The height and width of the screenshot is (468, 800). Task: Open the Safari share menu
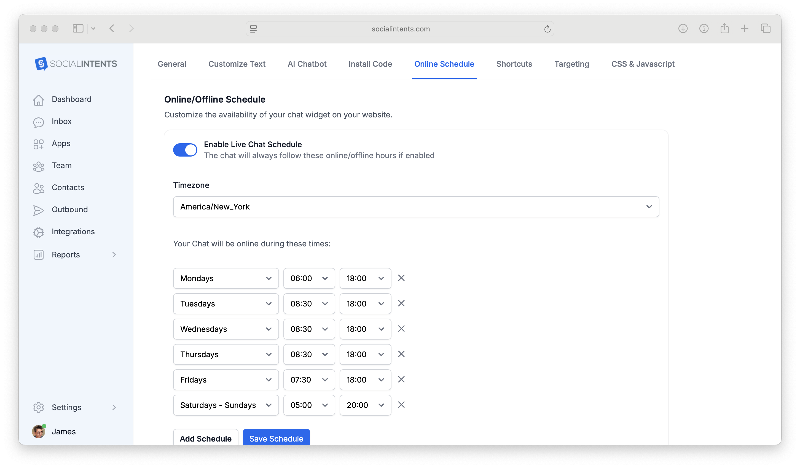click(x=724, y=28)
